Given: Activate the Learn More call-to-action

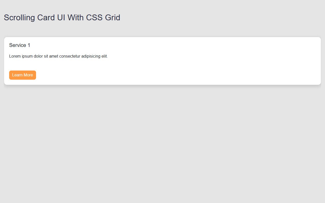Looking at the screenshot, I should point(22,75).
